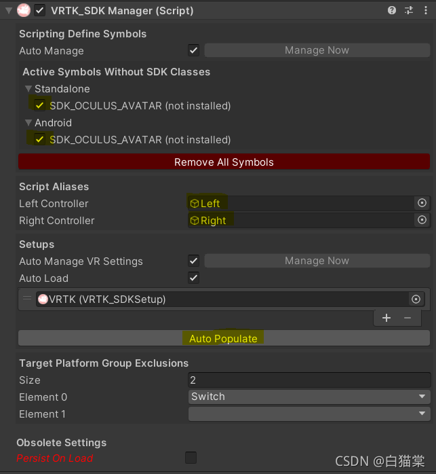
Task: Click the Obsolete Settings heading
Action: pyautogui.click(x=61, y=443)
